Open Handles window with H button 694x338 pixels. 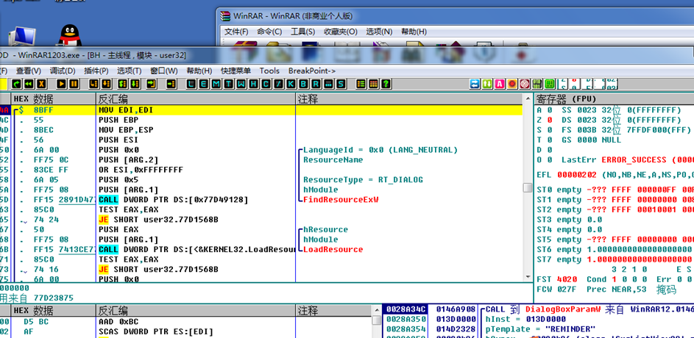pos(253,84)
